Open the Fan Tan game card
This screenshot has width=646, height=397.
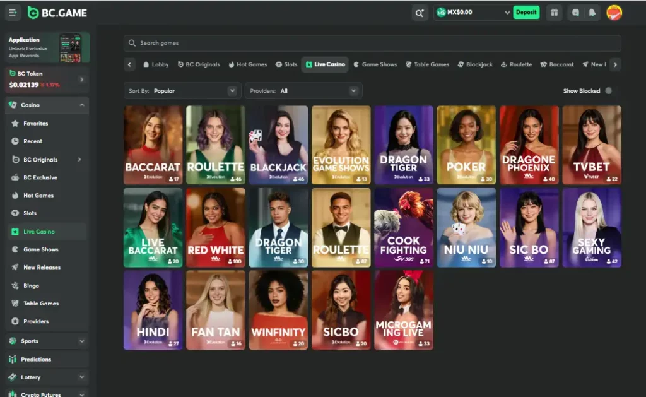pyautogui.click(x=216, y=310)
